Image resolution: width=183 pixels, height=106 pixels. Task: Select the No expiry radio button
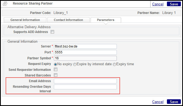tap(55, 64)
